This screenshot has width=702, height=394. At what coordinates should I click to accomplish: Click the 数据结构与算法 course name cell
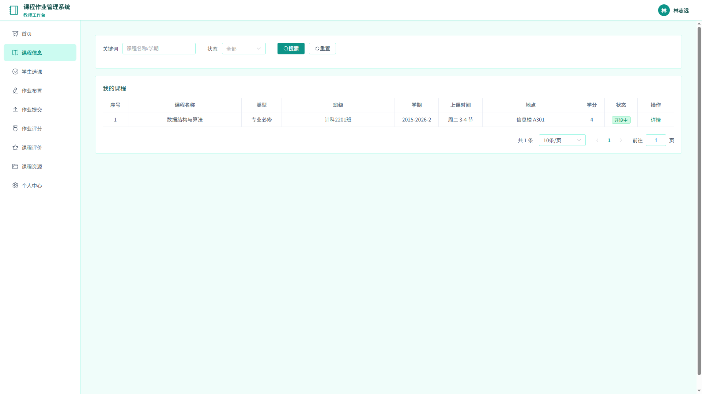pos(185,120)
